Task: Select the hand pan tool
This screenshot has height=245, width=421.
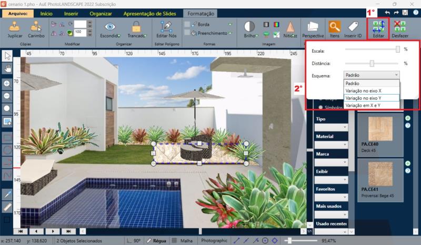Action: pos(7,68)
